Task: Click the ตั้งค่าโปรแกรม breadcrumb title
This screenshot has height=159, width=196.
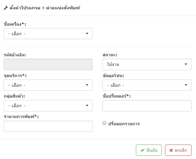Action: pos(25,8)
